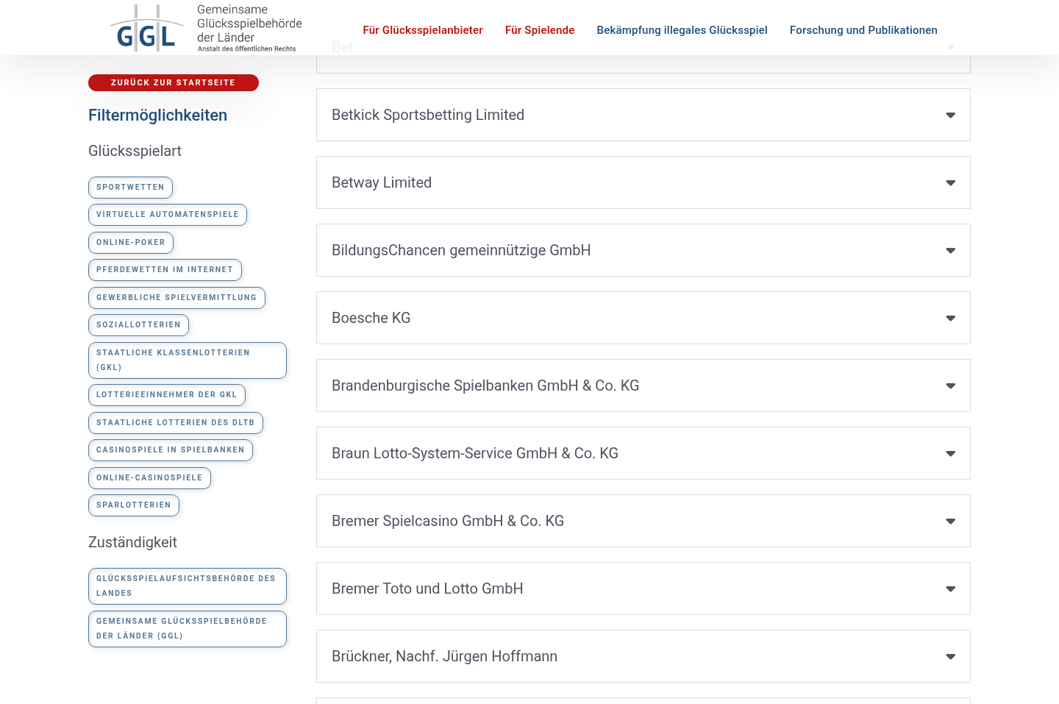Select Online-Casinospiele filter
This screenshot has width=1059, height=704.
click(x=149, y=478)
